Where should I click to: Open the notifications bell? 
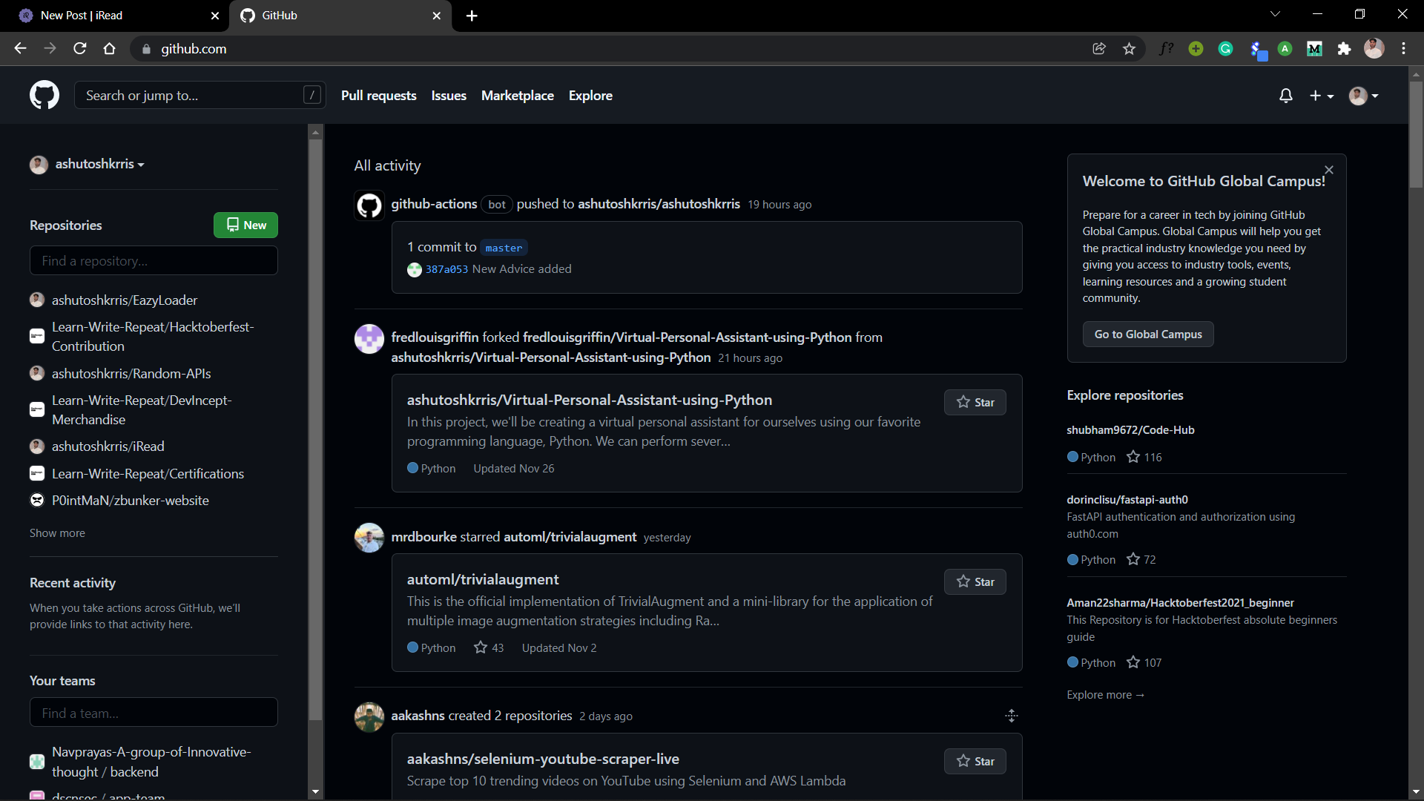[x=1286, y=96]
